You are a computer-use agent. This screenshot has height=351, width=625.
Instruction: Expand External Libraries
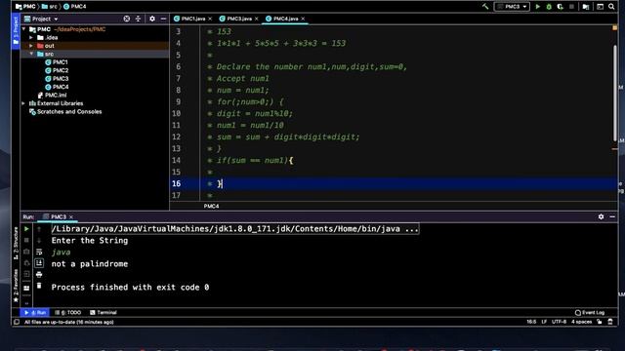(23, 103)
